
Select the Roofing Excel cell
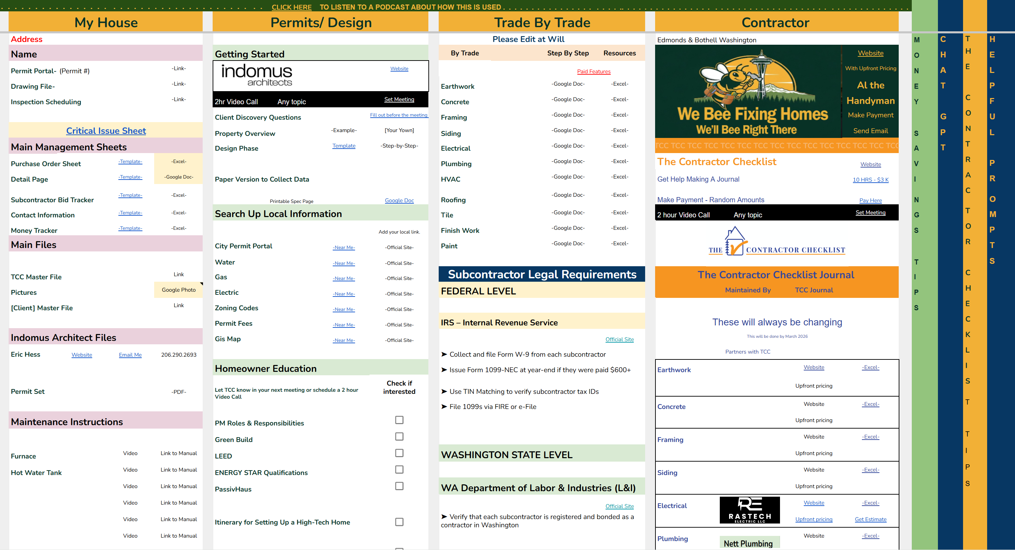tap(620, 195)
